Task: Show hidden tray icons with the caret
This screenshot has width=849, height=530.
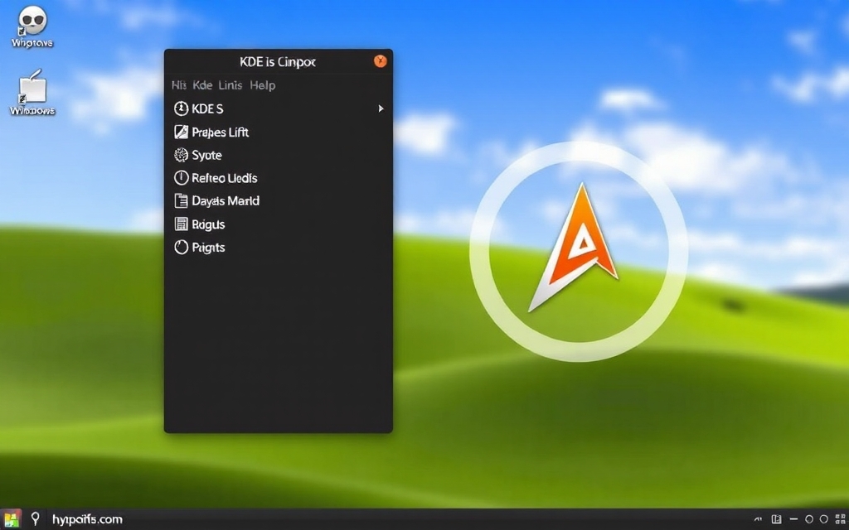Action: coord(758,520)
